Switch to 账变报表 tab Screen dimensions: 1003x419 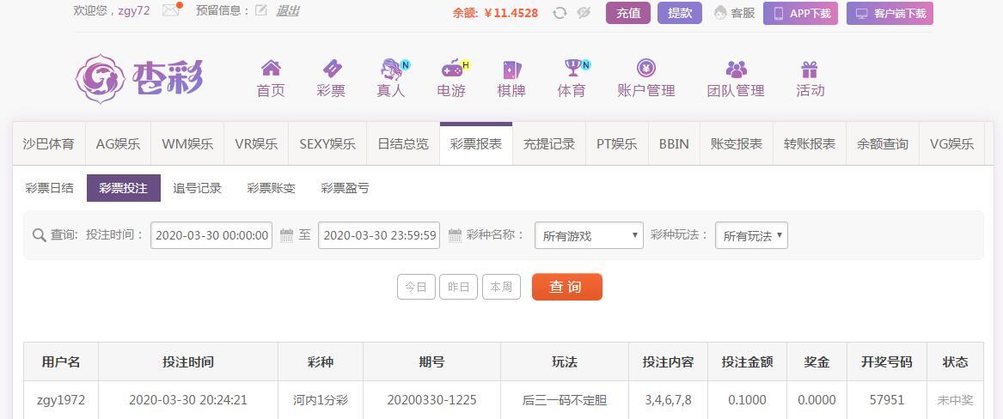coord(737,143)
